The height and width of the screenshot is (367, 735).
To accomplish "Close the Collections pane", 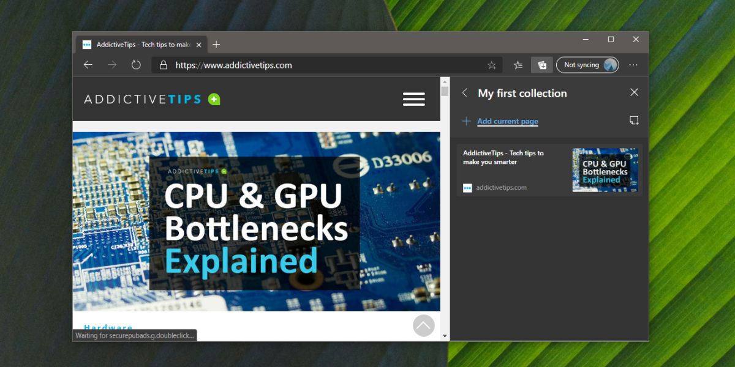I will [634, 92].
